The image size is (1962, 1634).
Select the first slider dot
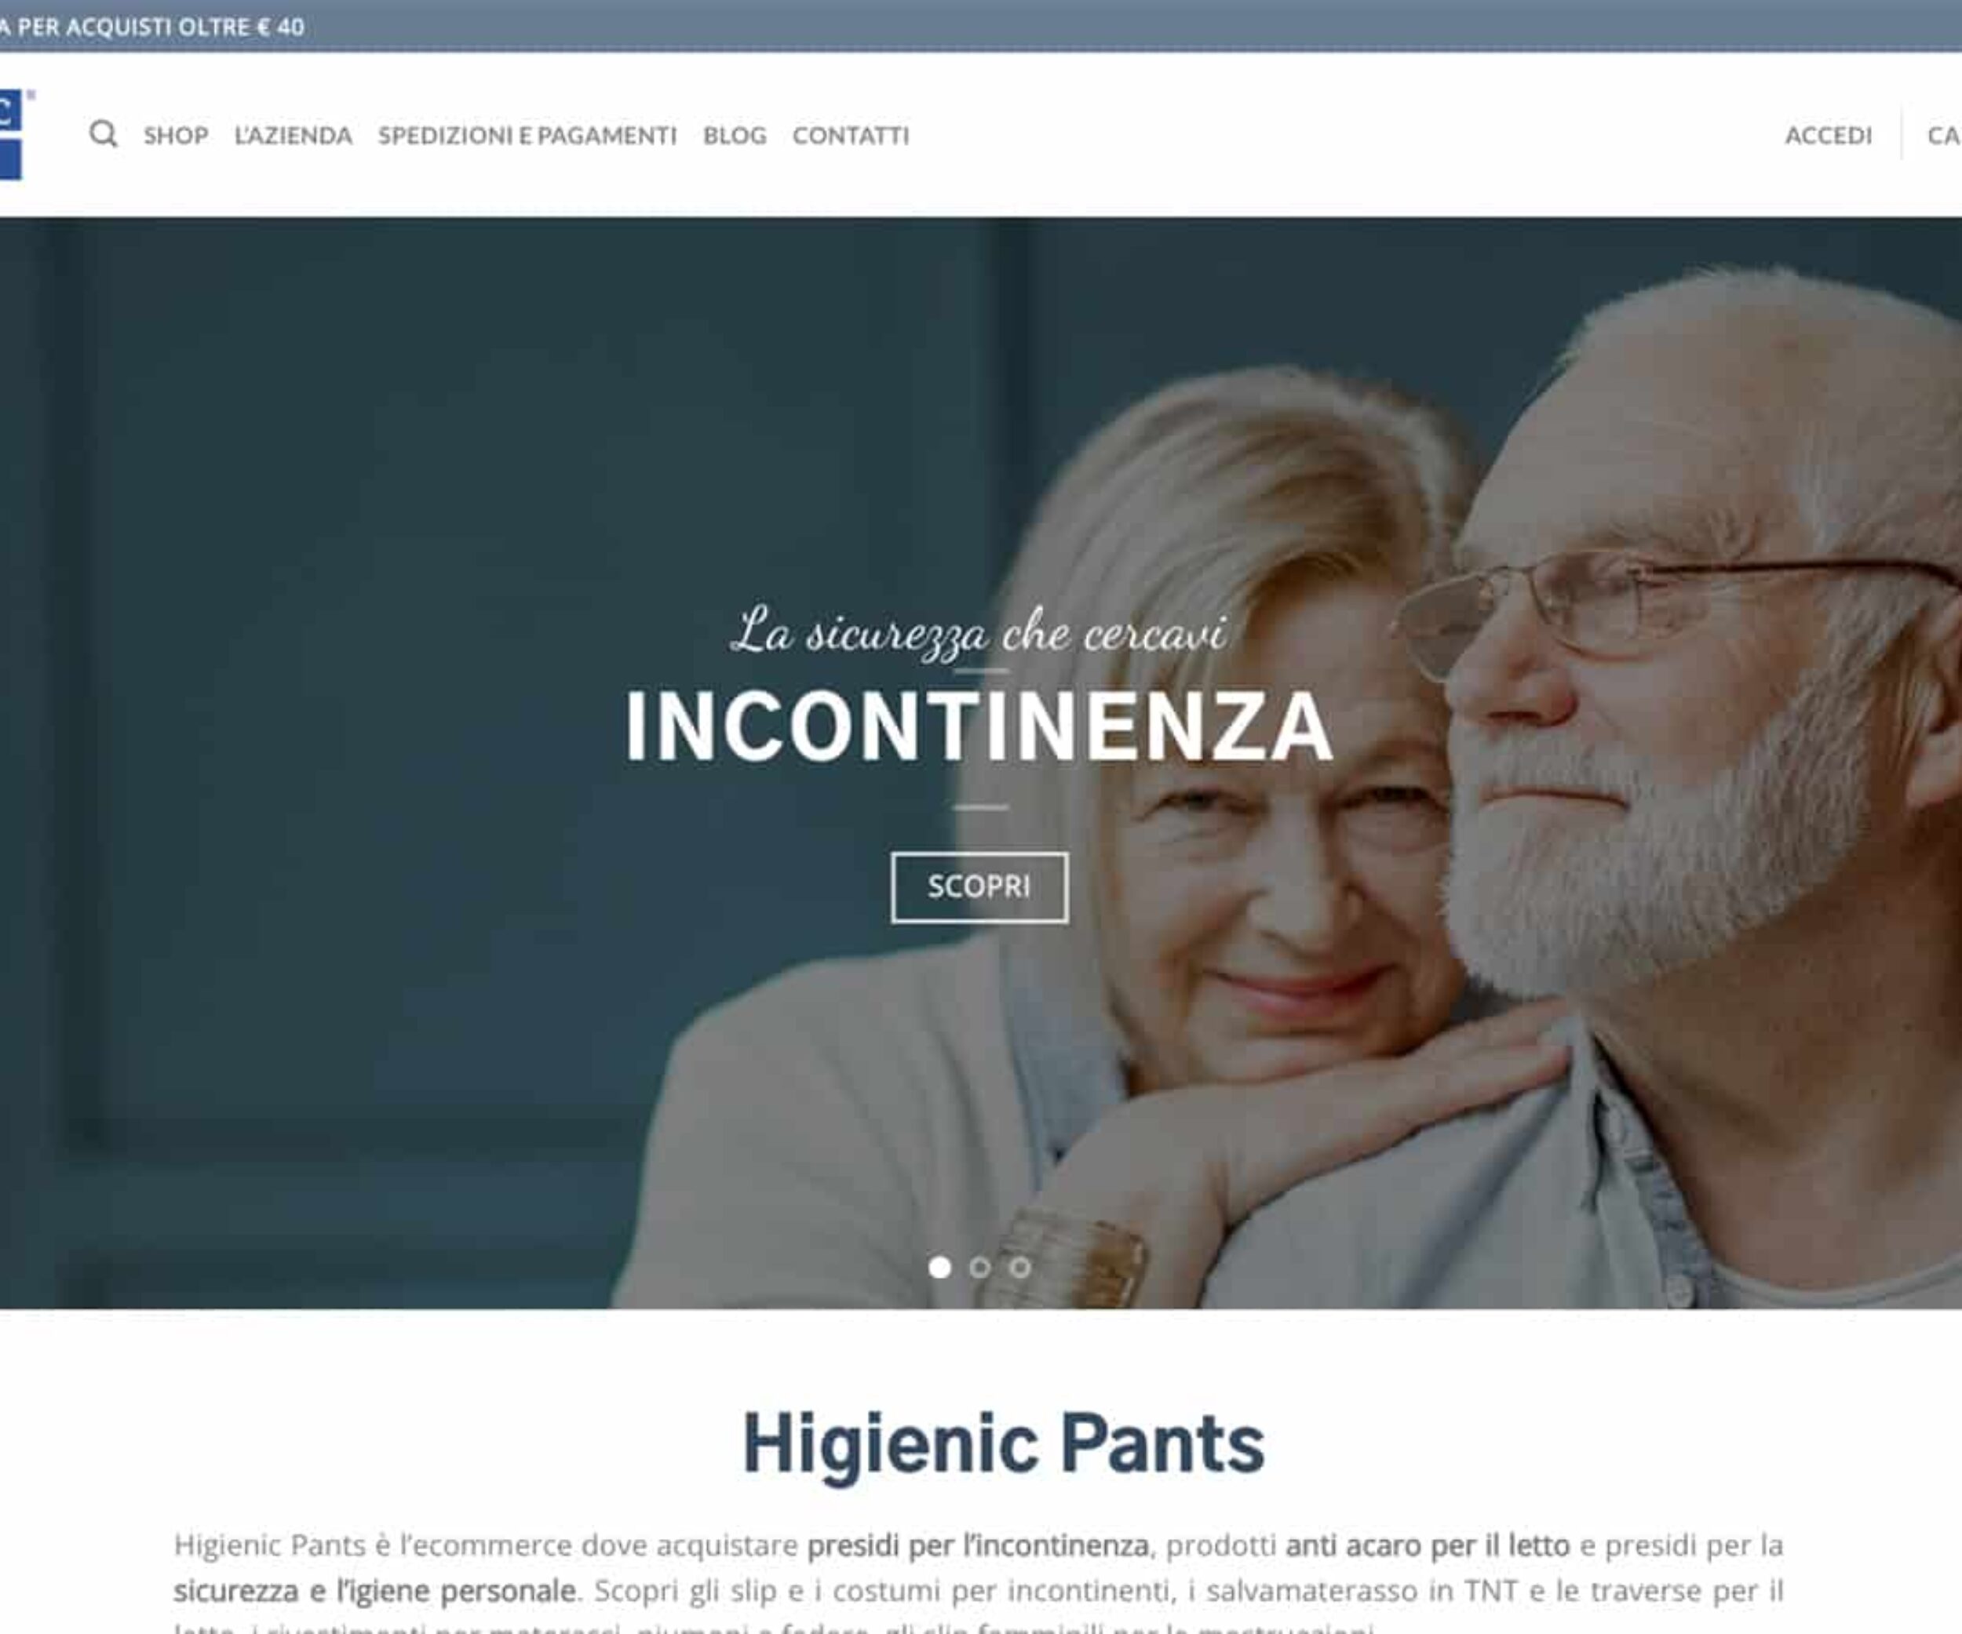click(940, 1267)
